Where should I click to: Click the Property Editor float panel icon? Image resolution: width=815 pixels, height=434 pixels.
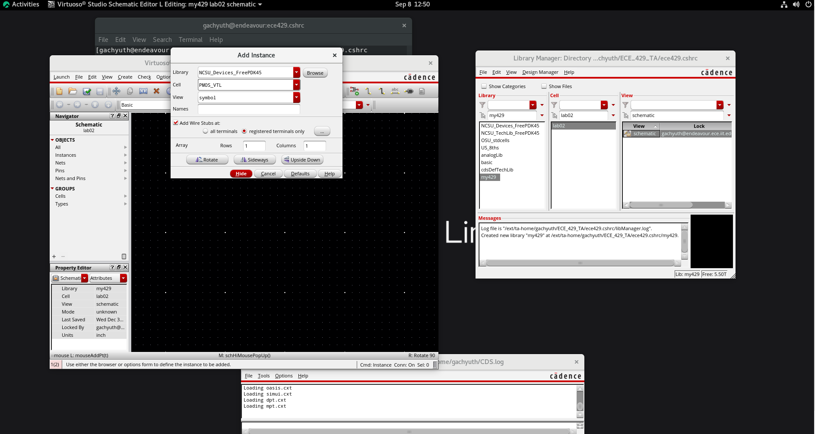[x=119, y=267]
